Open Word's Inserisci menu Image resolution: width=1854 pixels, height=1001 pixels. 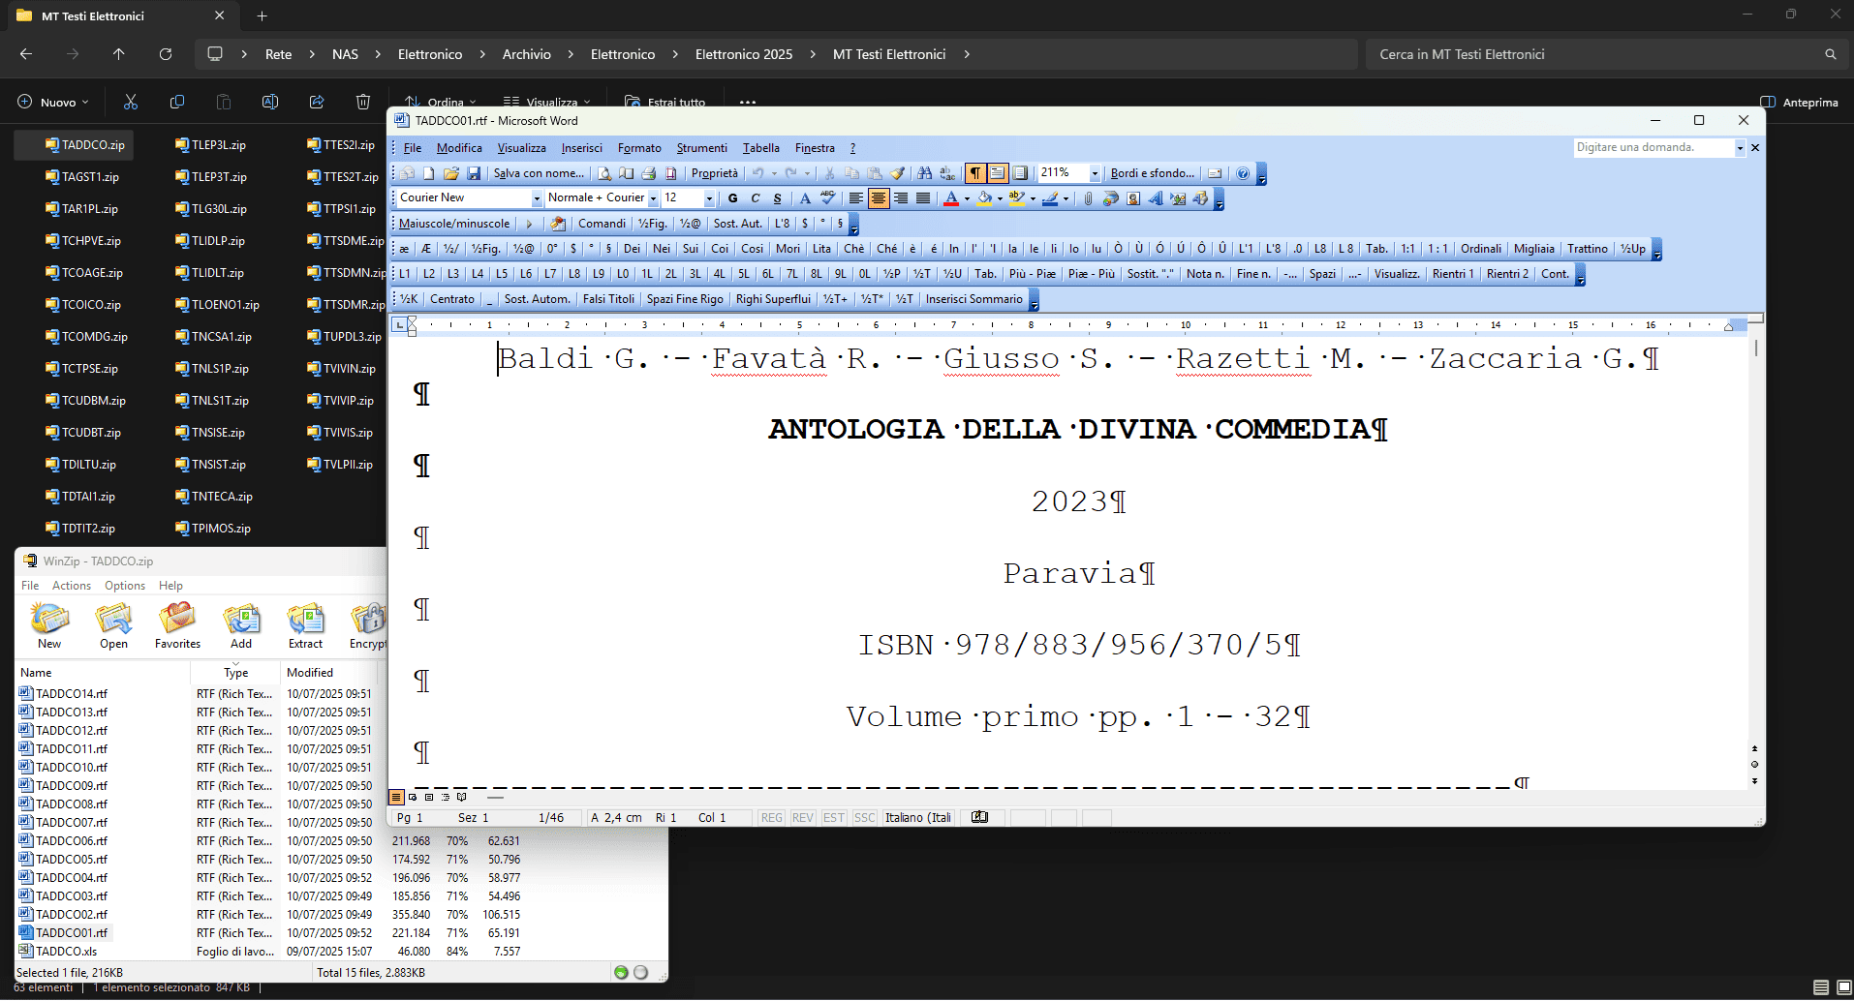pyautogui.click(x=582, y=148)
